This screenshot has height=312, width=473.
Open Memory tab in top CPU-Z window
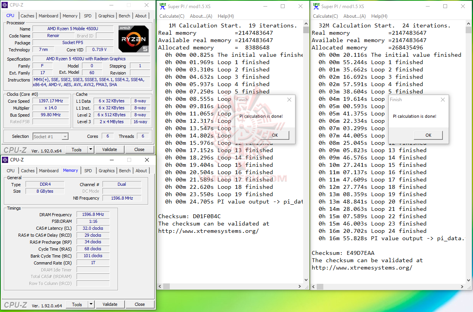(70, 16)
